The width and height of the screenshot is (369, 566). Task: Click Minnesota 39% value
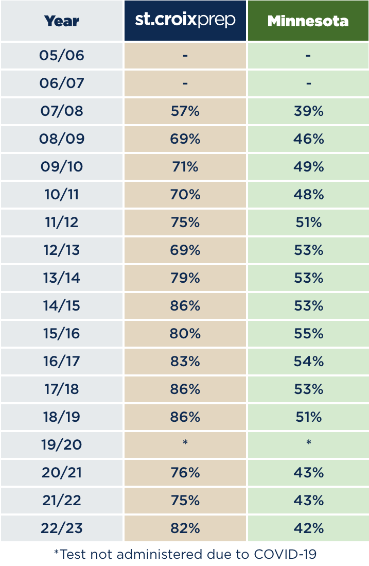(308, 111)
